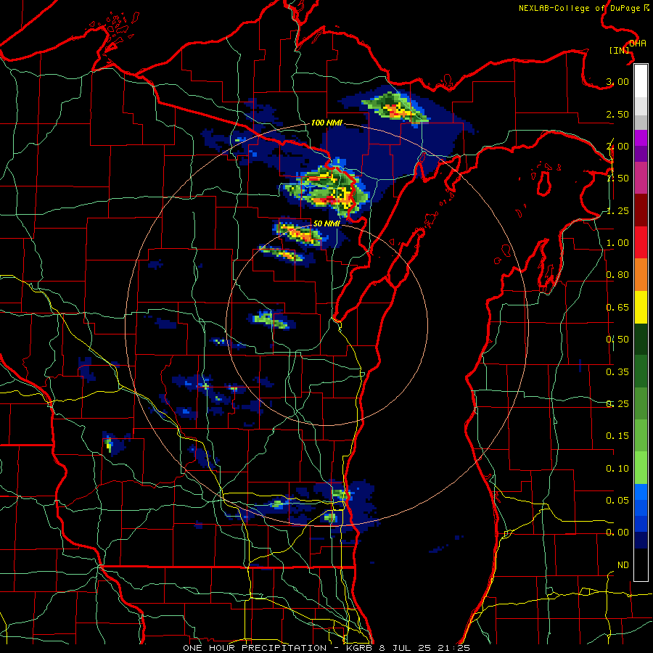The height and width of the screenshot is (653, 653).
Task: Click the dark red swatch on the legend bar
Action: pos(641,210)
